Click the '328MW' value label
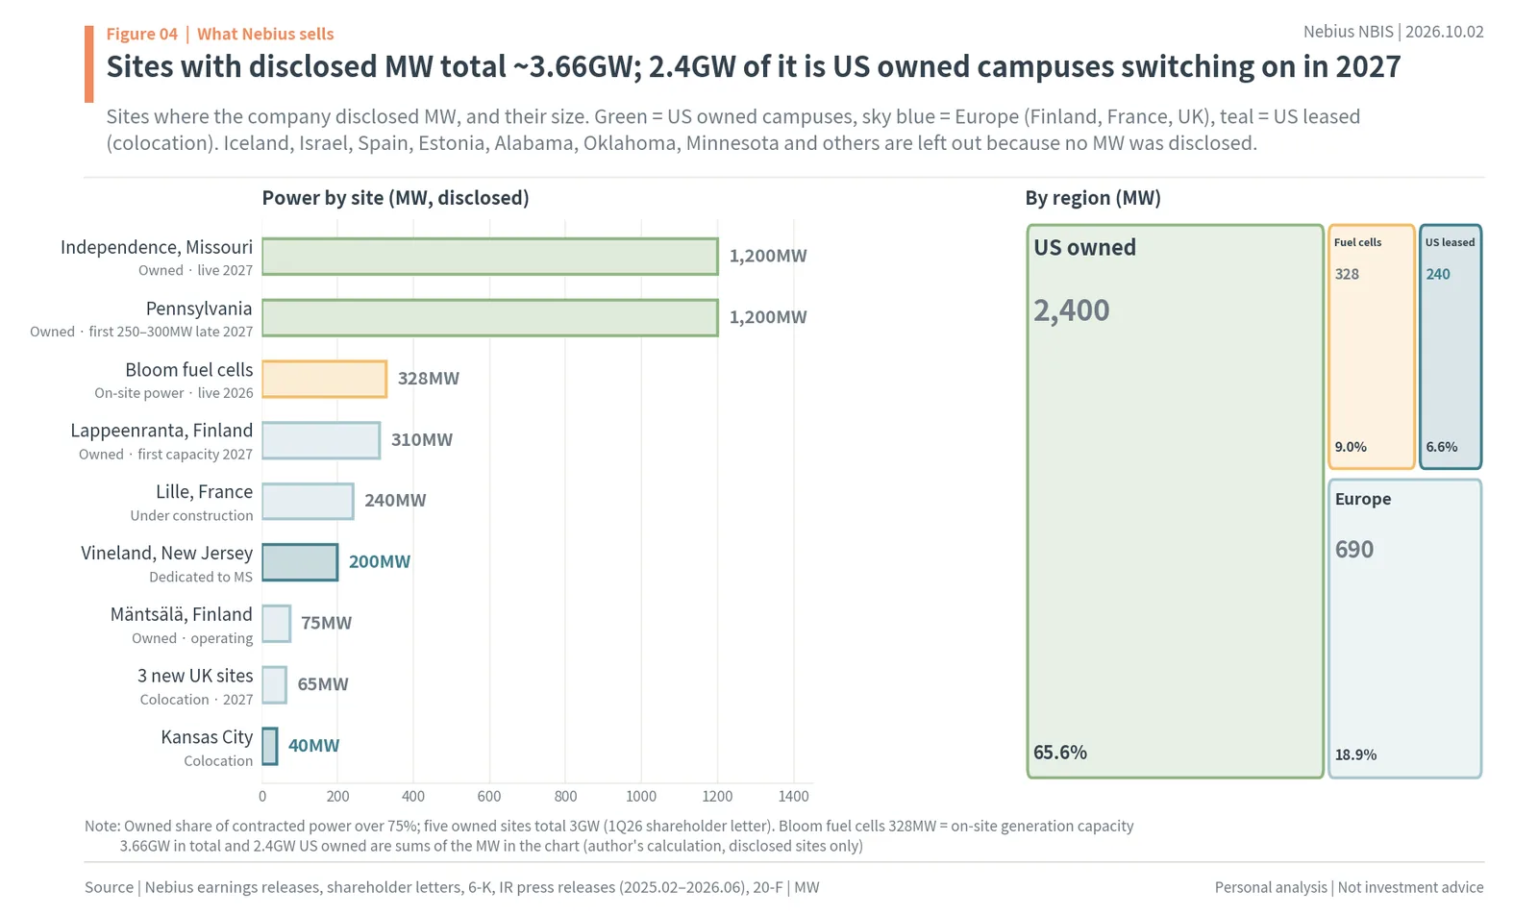 tap(429, 379)
